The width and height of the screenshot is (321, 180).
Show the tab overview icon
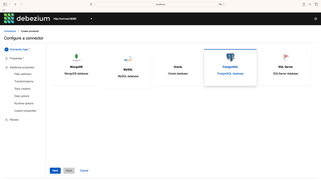click(x=316, y=4)
